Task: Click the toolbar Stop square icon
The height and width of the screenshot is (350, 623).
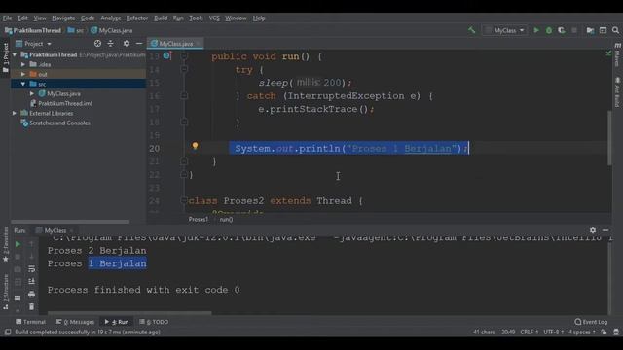Action: coord(574,30)
